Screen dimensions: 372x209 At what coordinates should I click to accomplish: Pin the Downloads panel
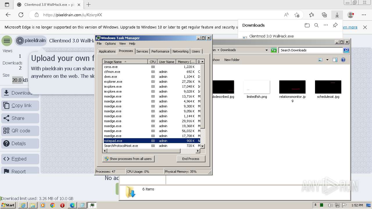(335, 25)
